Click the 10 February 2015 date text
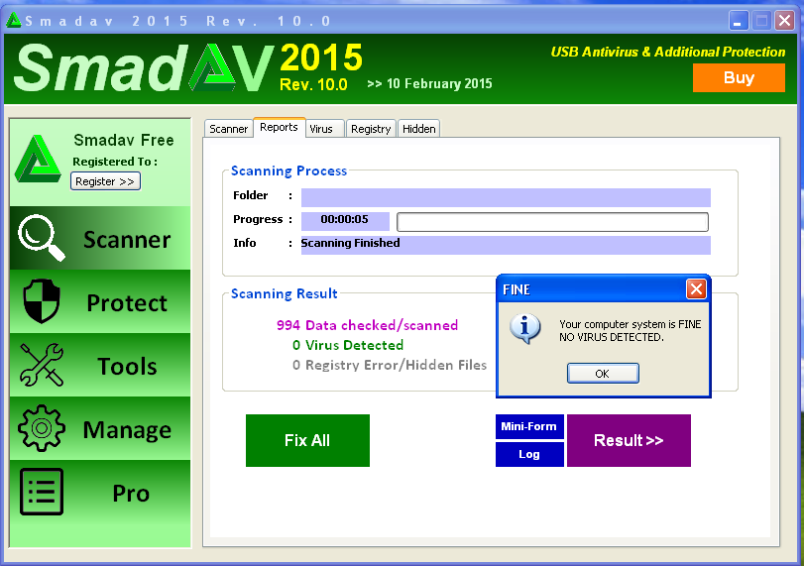Image resolution: width=804 pixels, height=566 pixels. 439,83
